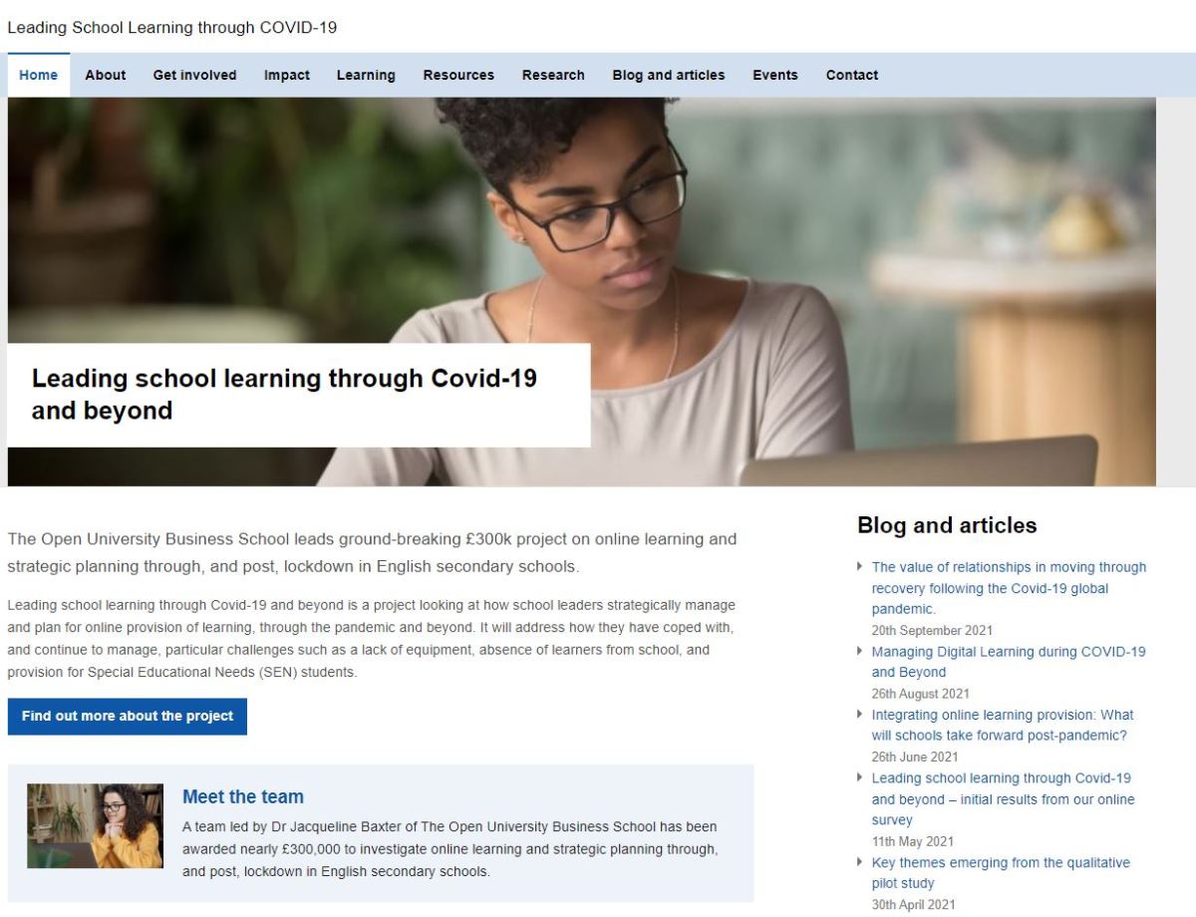
Task: Select Contact from the navigation bar
Action: click(852, 75)
